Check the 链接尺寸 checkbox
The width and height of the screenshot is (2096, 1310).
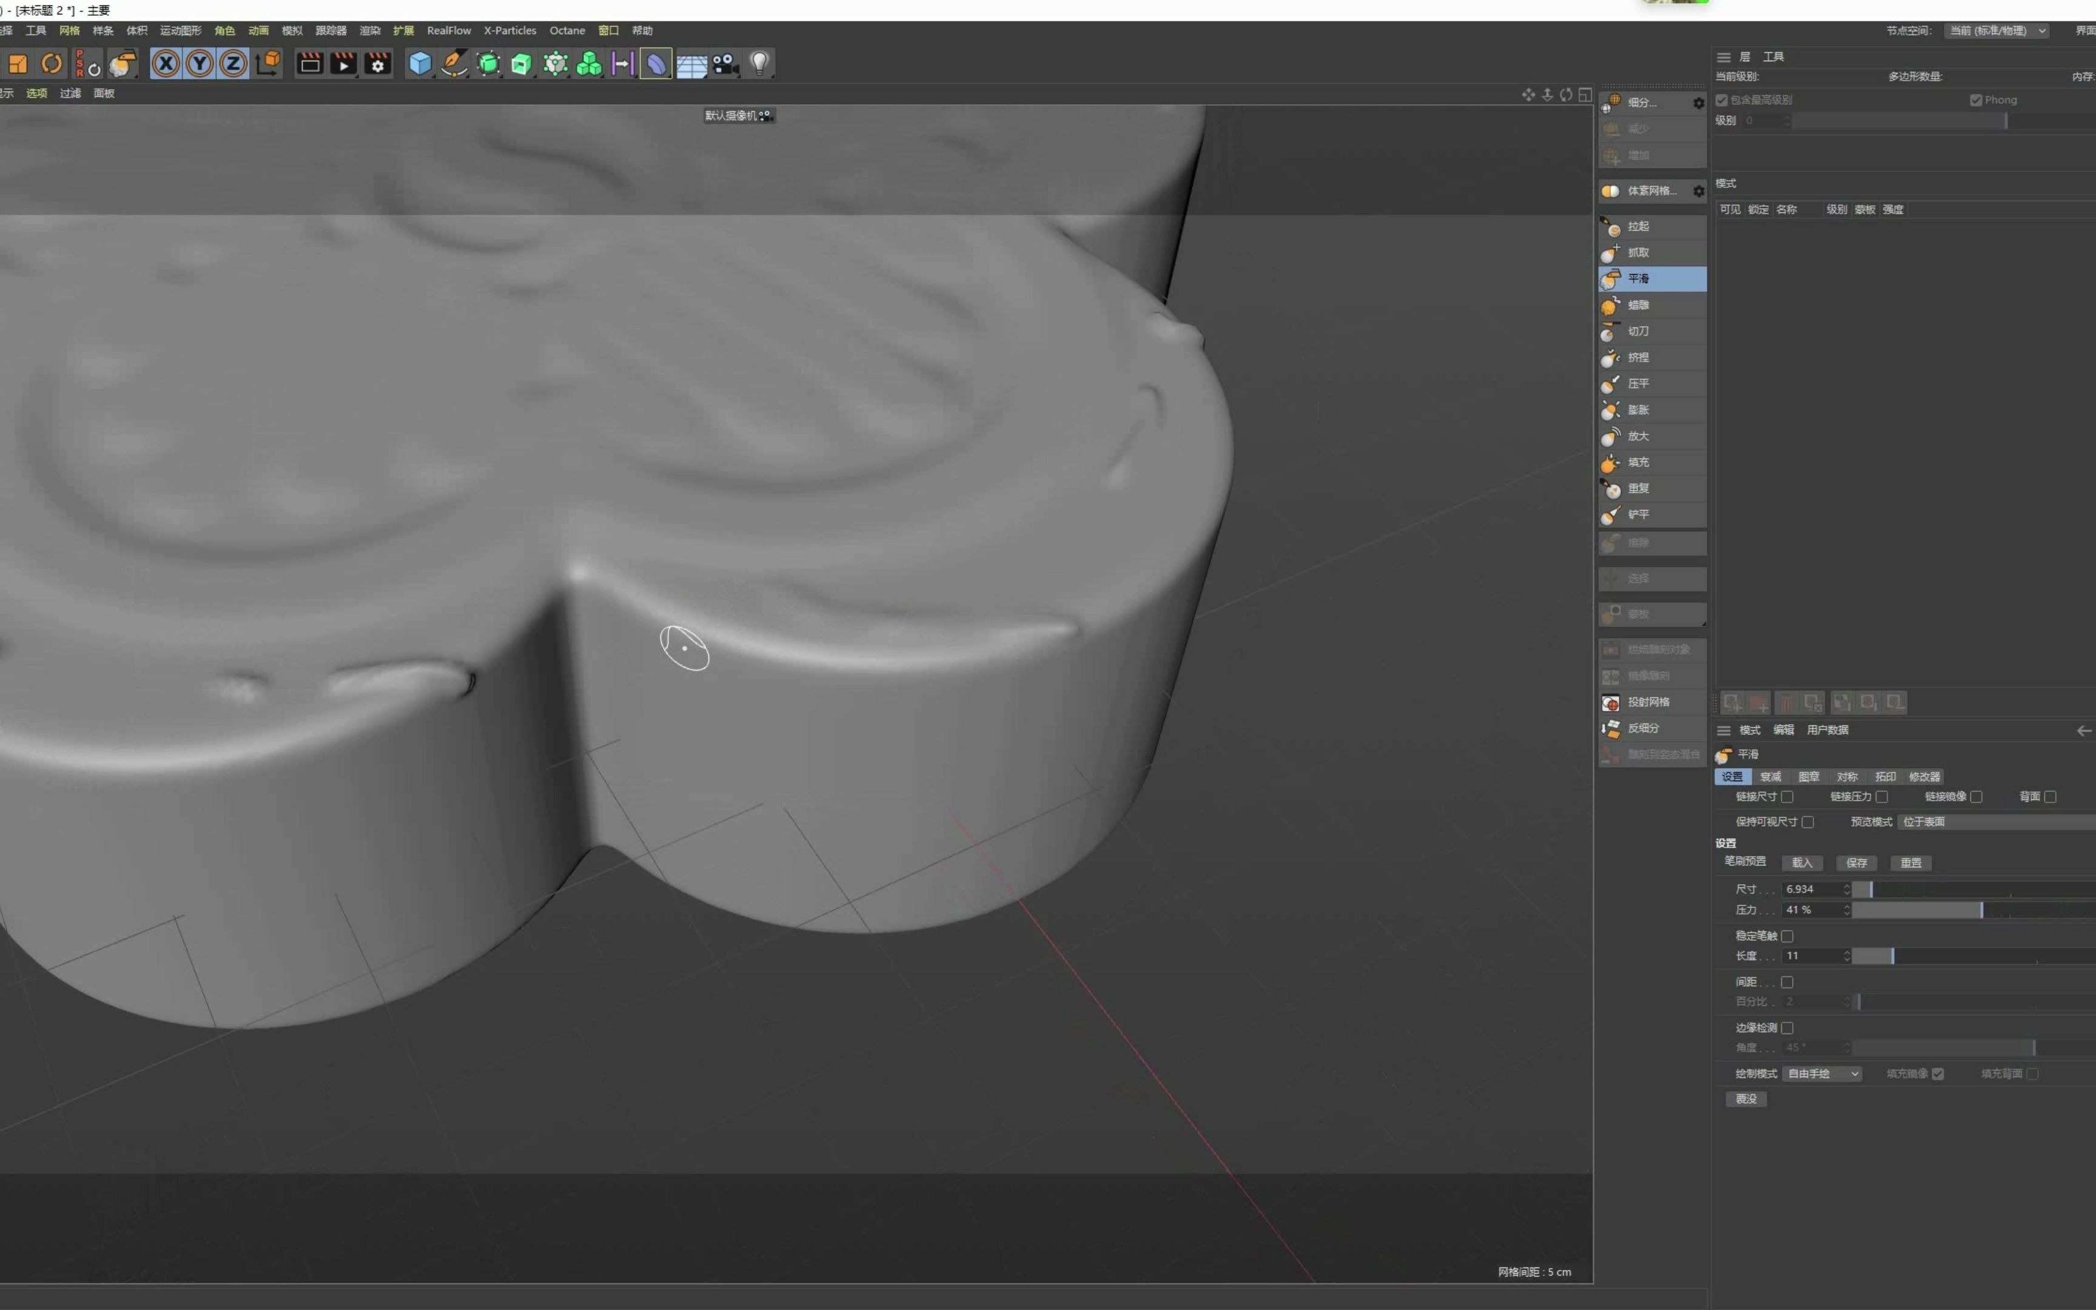pyautogui.click(x=1787, y=796)
